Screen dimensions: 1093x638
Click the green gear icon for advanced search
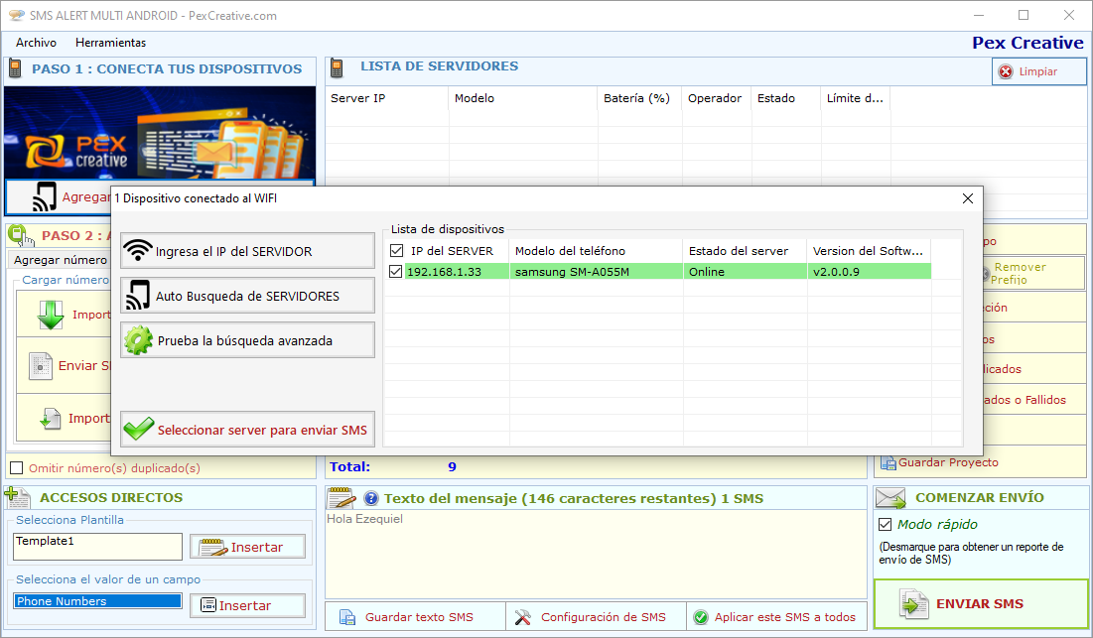[x=138, y=340]
